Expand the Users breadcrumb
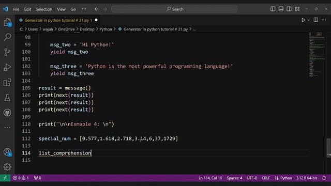This screenshot has width=331, height=186. pyautogui.click(x=33, y=29)
